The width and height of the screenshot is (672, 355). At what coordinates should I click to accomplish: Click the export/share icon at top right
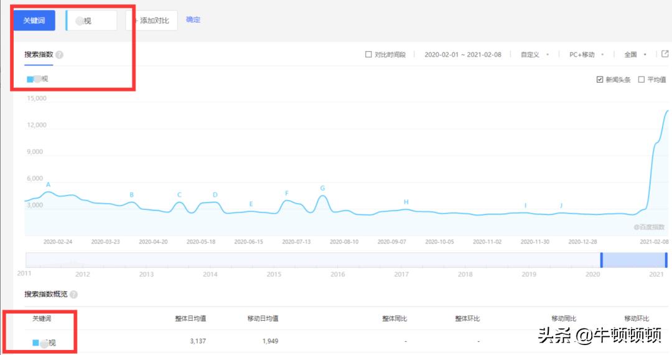(665, 54)
